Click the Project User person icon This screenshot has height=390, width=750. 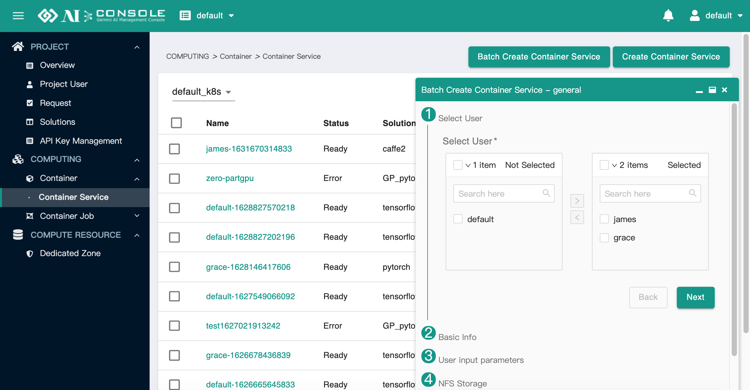(x=30, y=84)
